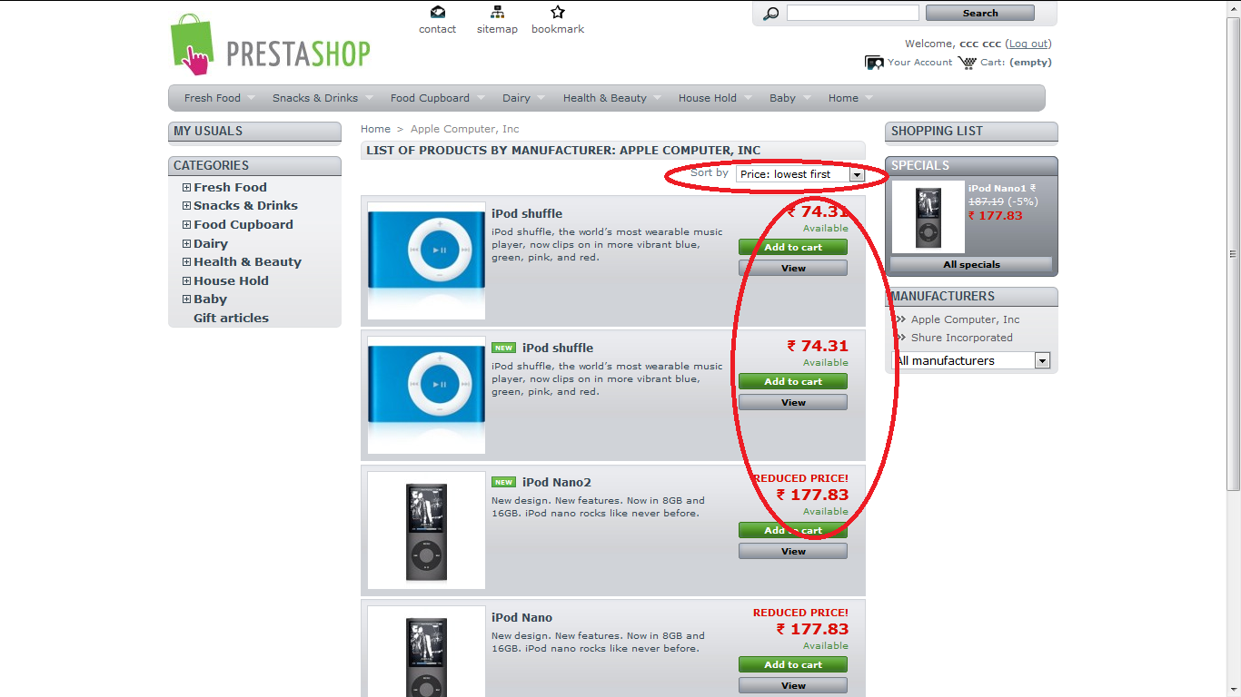Screen dimensions: 1241x697
Task: Click iPod Nano1 in Specials block
Action: click(997, 189)
